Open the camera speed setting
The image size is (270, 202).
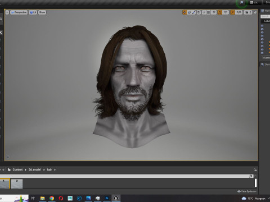coord(248,12)
